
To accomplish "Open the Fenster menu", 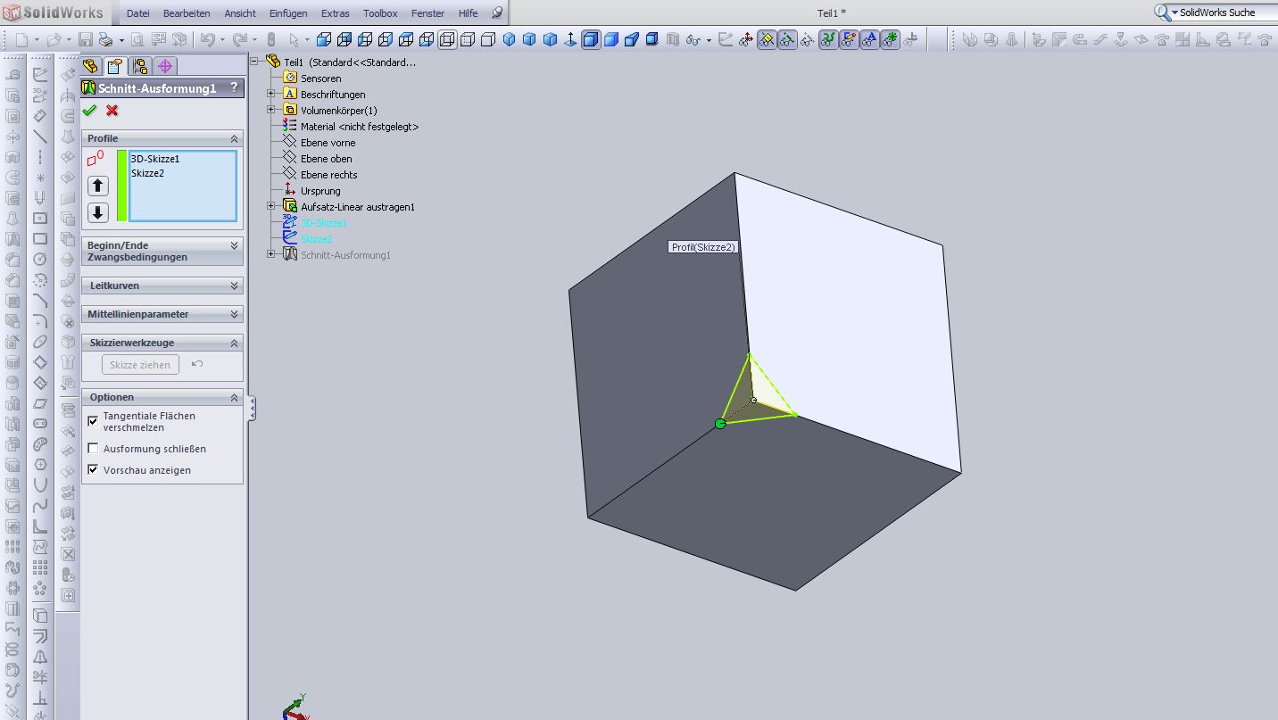I will pyautogui.click(x=427, y=13).
